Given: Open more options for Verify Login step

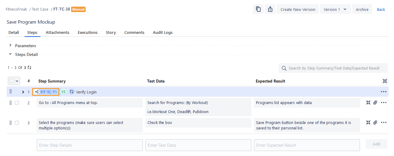Looking at the screenshot, I should pos(384,92).
